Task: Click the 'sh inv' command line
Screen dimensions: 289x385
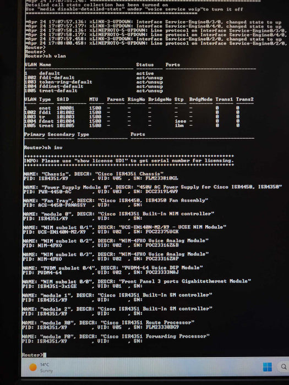Action: pos(43,147)
